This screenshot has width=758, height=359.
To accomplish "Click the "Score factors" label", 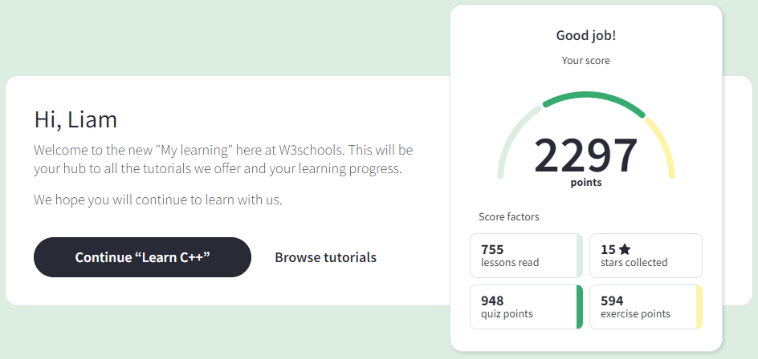I will [x=509, y=216].
